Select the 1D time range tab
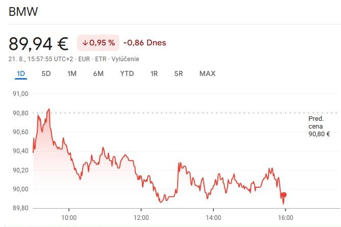341x227 pixels. (x=21, y=73)
